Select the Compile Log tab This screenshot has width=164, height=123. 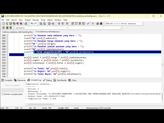pos(34,80)
